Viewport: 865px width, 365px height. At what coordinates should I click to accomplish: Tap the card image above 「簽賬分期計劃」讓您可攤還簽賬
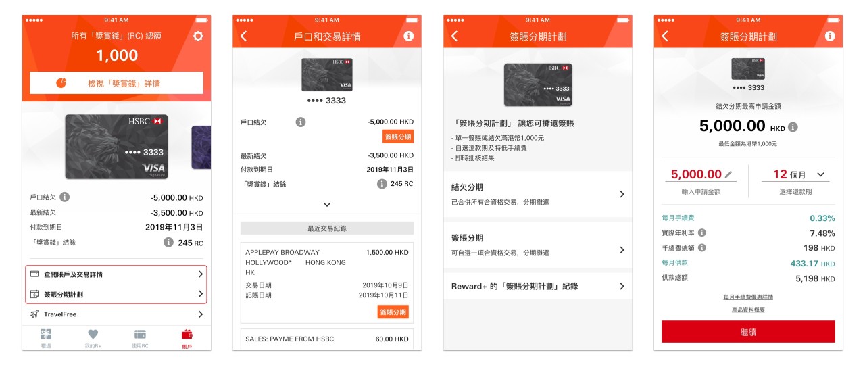pos(538,84)
